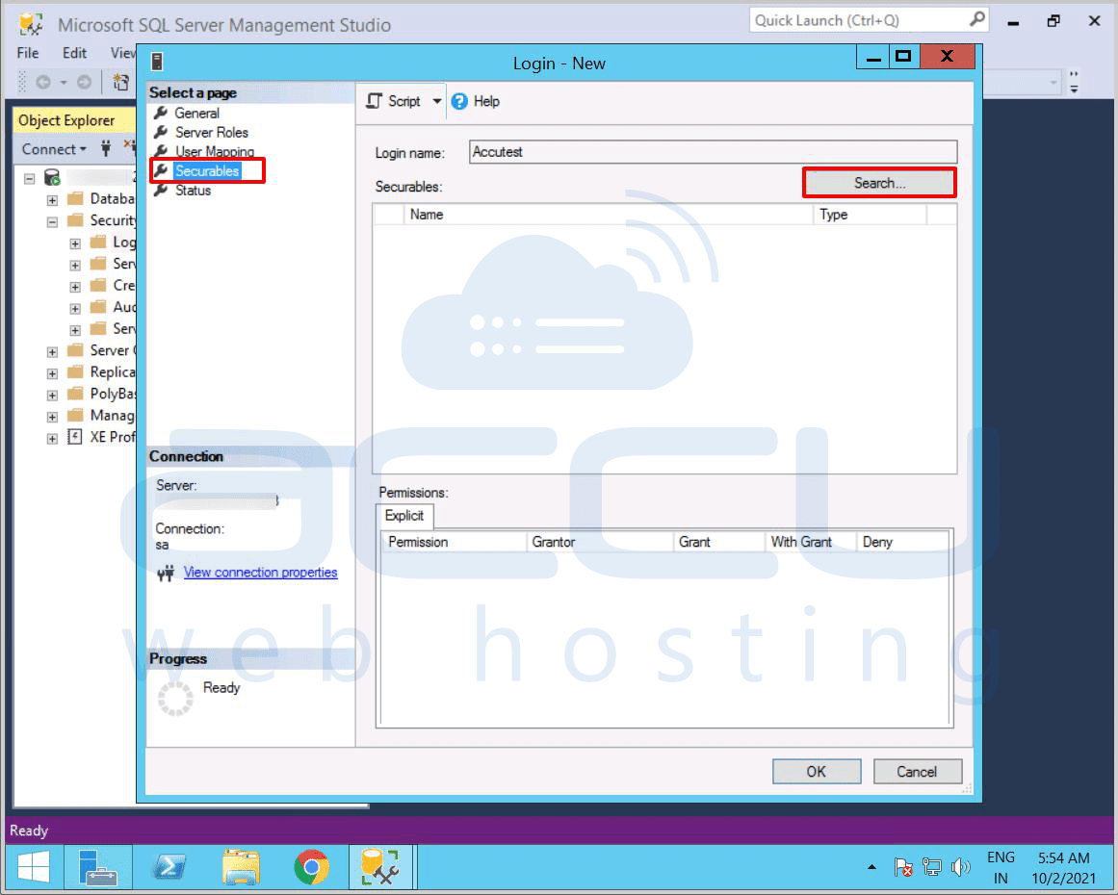Show hidden system tray icons
Screen dimensions: 1118x895
pyautogui.click(x=871, y=867)
